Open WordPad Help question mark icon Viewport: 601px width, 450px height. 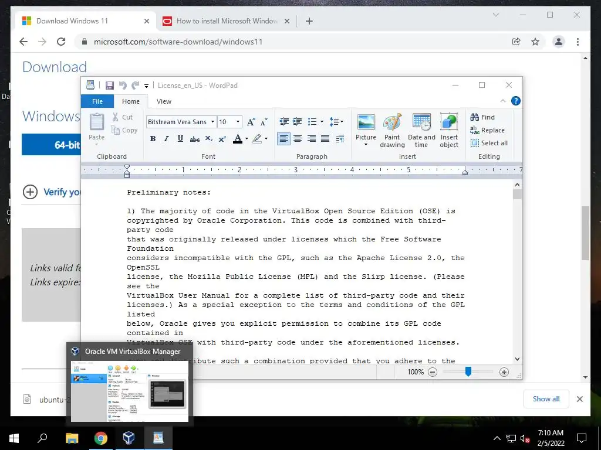click(516, 101)
